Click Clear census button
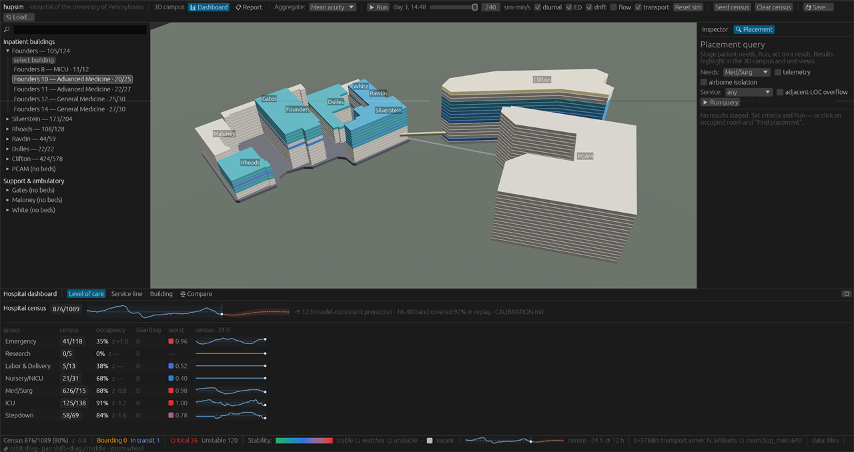 (x=774, y=7)
